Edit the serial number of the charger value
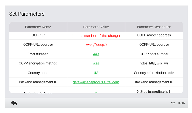192x113 pixels. pyautogui.click(x=97, y=36)
